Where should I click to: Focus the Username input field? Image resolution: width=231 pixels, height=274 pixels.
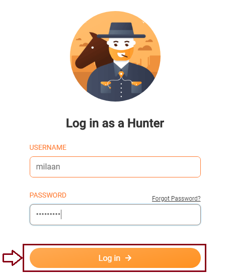click(115, 167)
